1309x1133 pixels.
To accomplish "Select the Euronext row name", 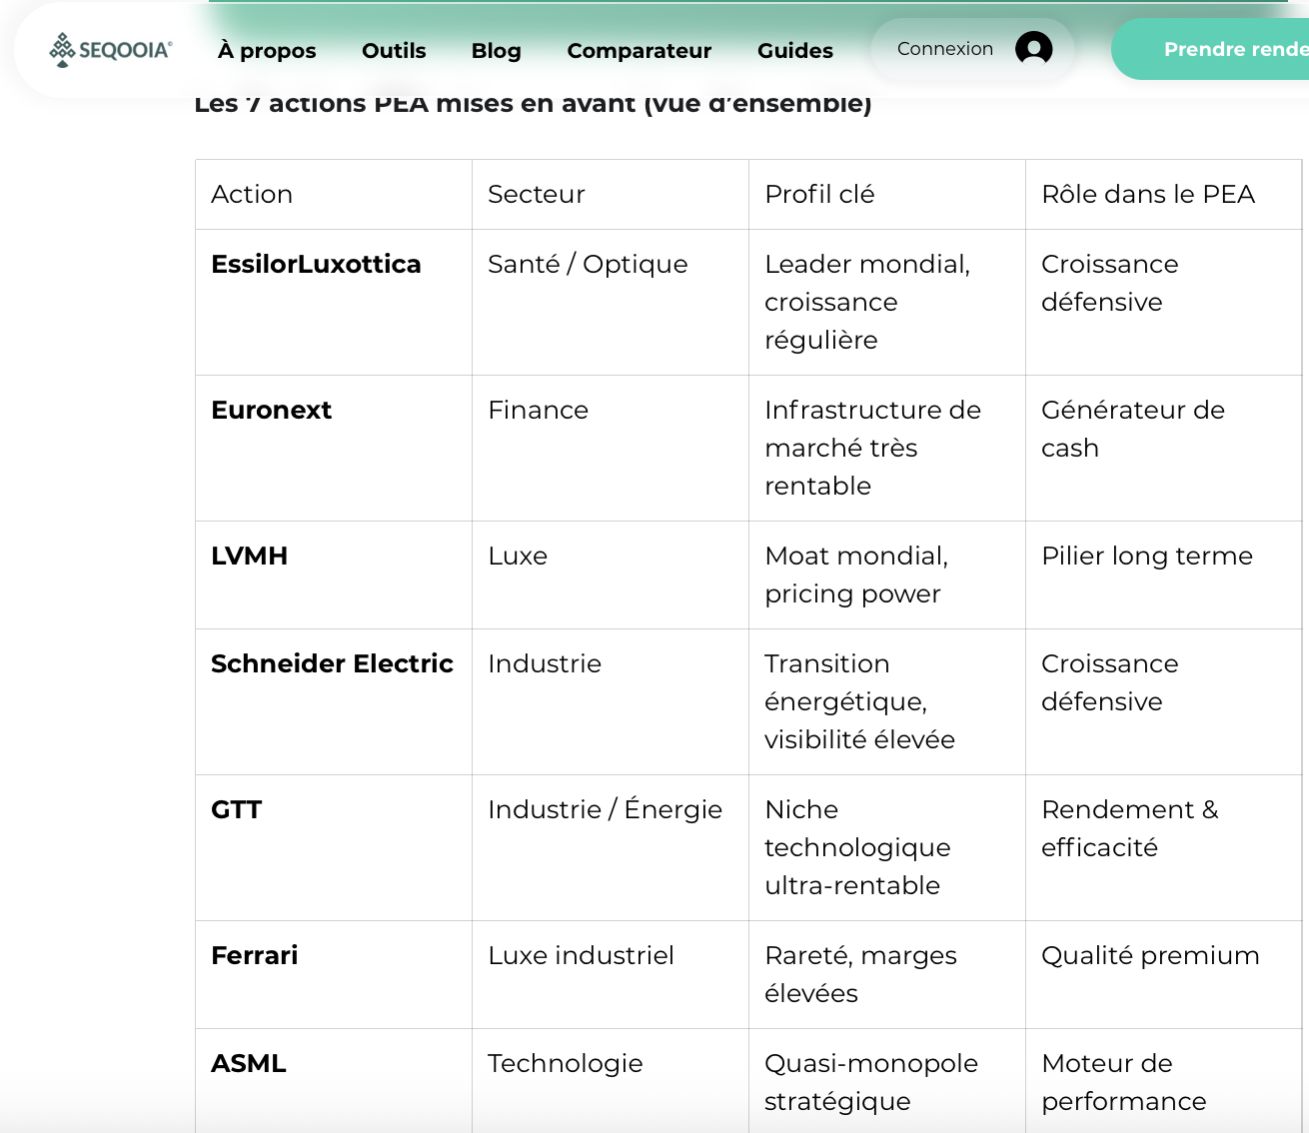I will (x=272, y=411).
